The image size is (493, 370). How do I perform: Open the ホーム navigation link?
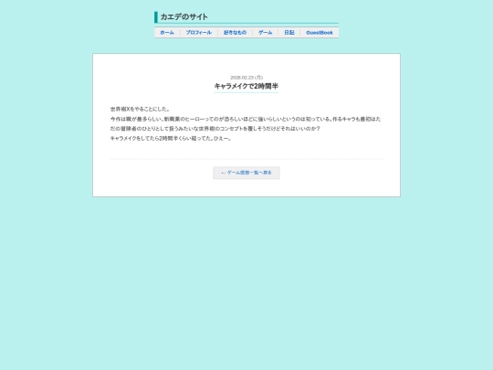(x=167, y=33)
